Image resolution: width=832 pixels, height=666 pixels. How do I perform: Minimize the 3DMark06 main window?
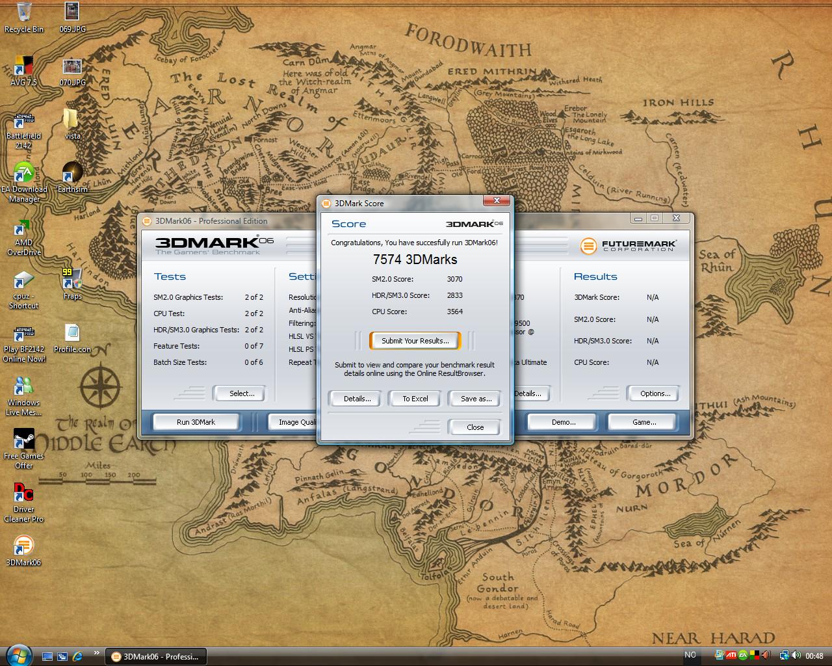point(638,219)
